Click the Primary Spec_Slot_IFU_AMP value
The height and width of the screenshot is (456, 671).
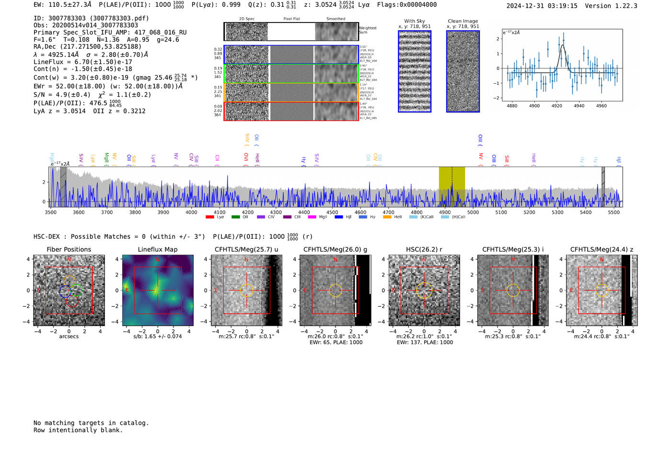(110, 33)
